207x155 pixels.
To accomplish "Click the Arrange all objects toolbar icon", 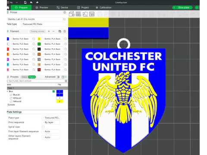I will click(92, 14).
